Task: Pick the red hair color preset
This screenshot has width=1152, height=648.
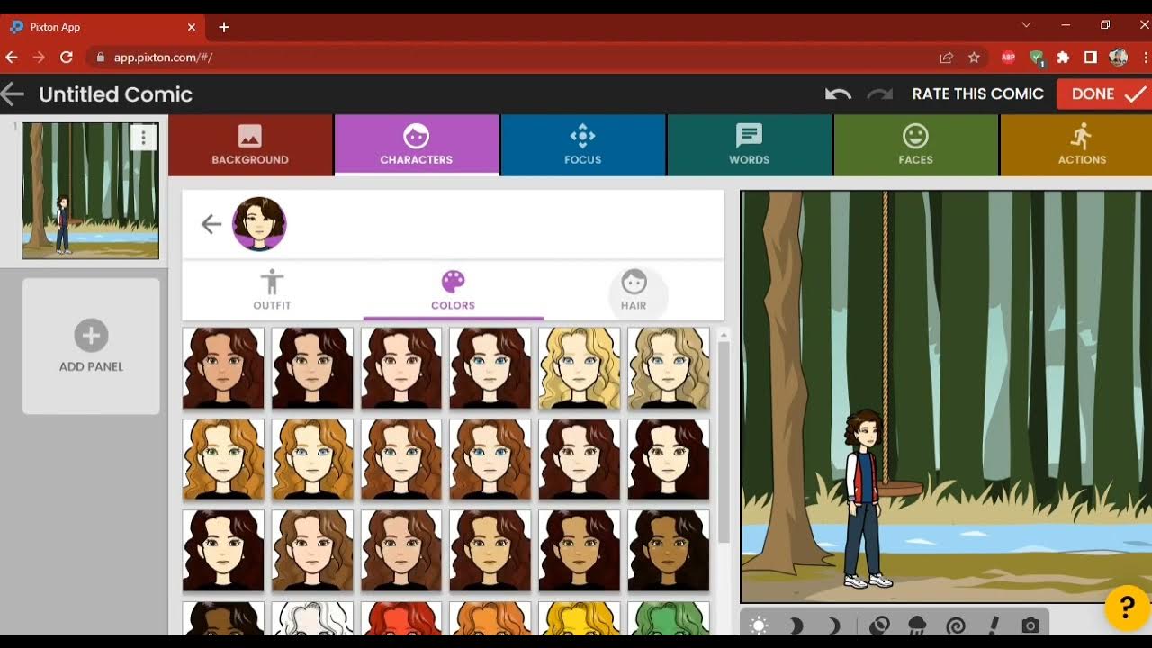Action: click(x=401, y=618)
